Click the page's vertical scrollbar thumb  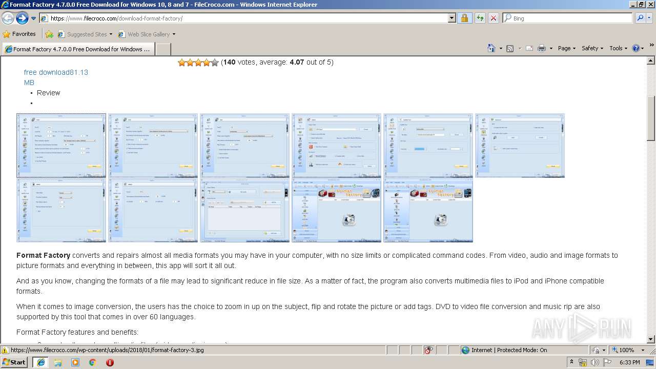click(651, 118)
